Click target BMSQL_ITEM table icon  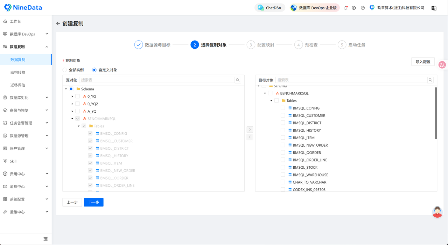tap(290, 138)
